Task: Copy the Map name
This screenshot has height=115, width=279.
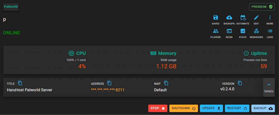Action: (166, 83)
